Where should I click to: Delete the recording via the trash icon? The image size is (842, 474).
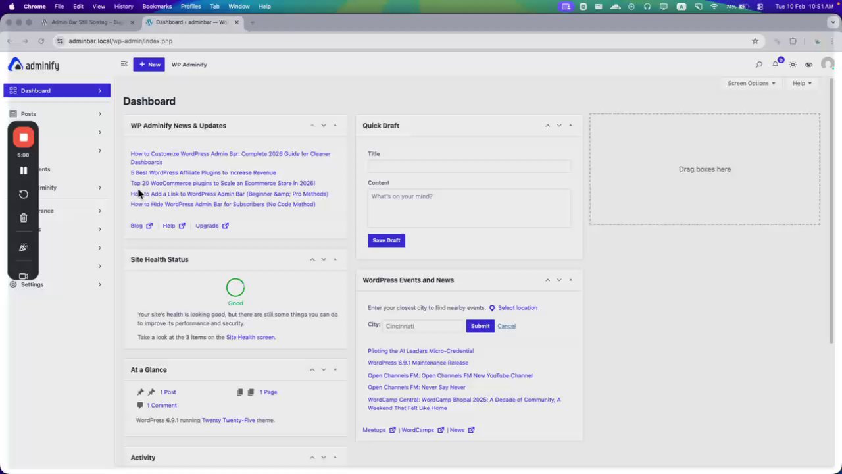[x=24, y=218]
